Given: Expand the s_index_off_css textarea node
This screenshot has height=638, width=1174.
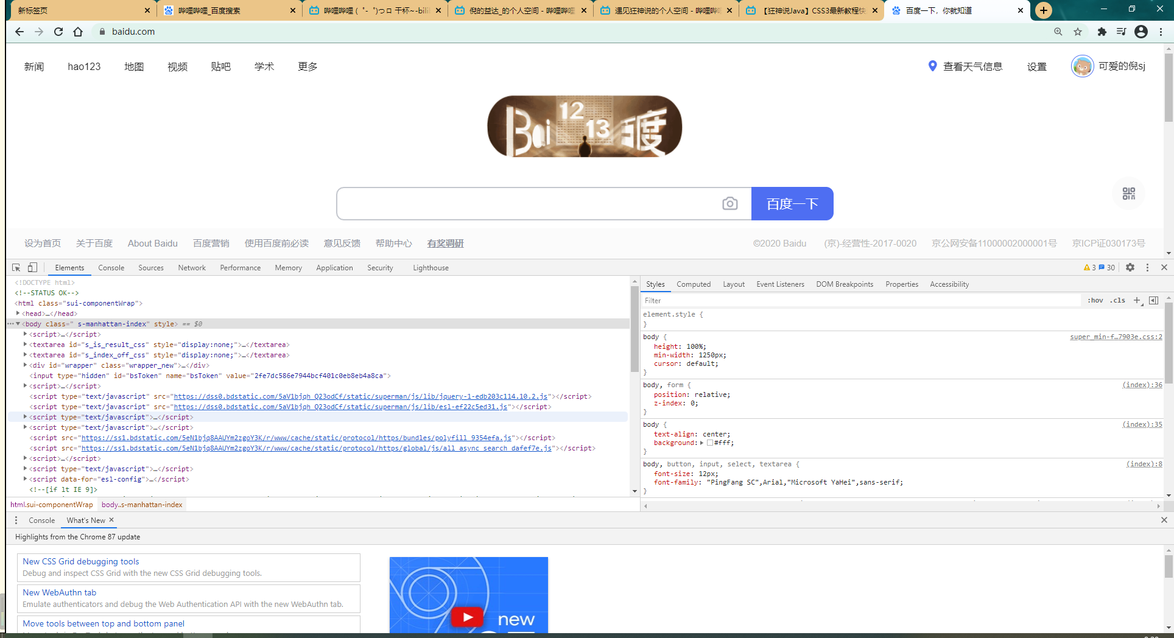Looking at the screenshot, I should pyautogui.click(x=25, y=355).
